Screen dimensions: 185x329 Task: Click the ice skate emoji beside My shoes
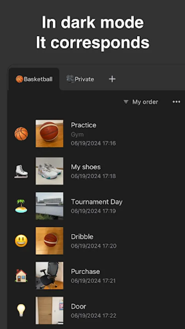[21, 171]
